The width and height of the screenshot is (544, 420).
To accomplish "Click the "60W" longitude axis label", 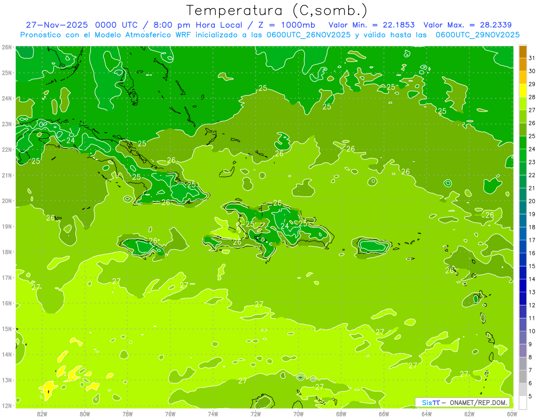I will 512,413.
